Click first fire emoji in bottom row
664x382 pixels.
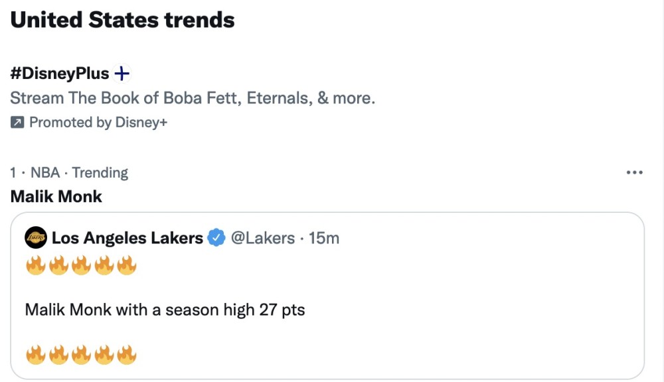tap(35, 355)
